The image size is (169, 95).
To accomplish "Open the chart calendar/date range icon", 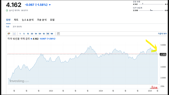I will [x=58, y=34].
